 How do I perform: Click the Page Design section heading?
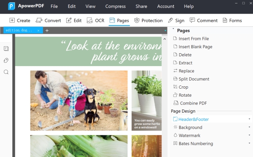click(183, 111)
